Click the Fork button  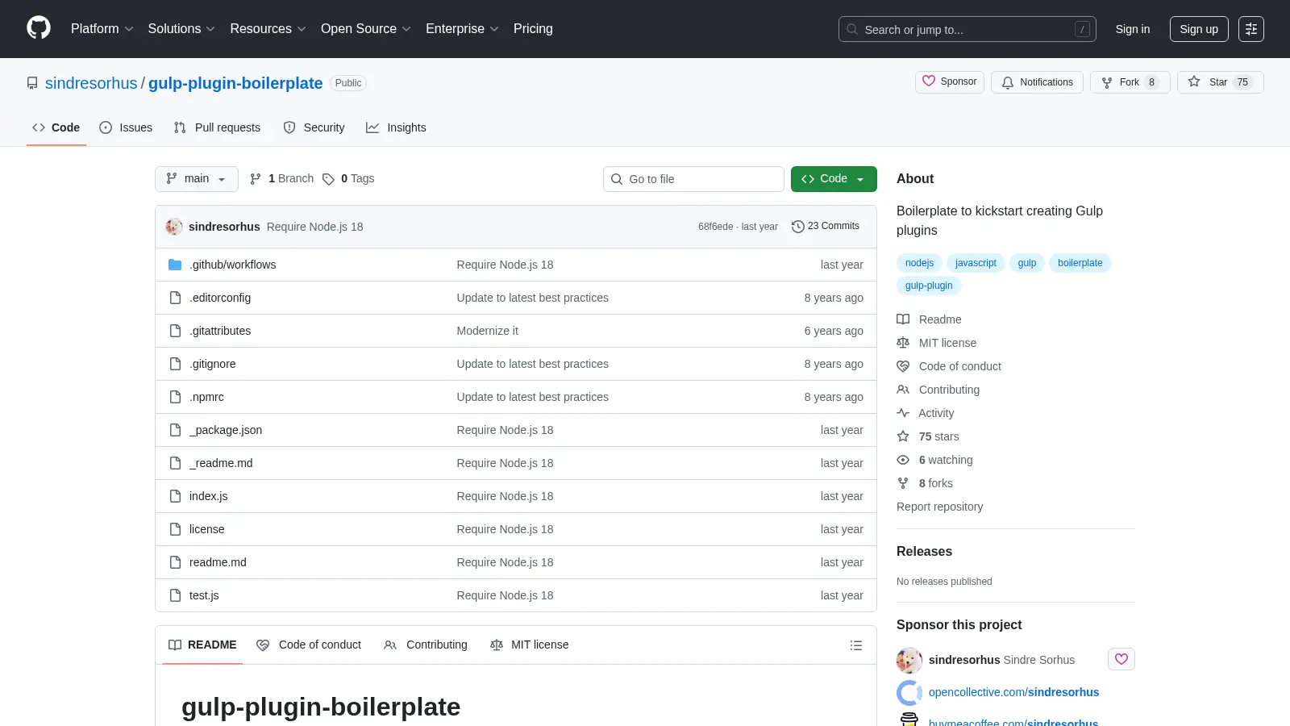coord(1130,82)
